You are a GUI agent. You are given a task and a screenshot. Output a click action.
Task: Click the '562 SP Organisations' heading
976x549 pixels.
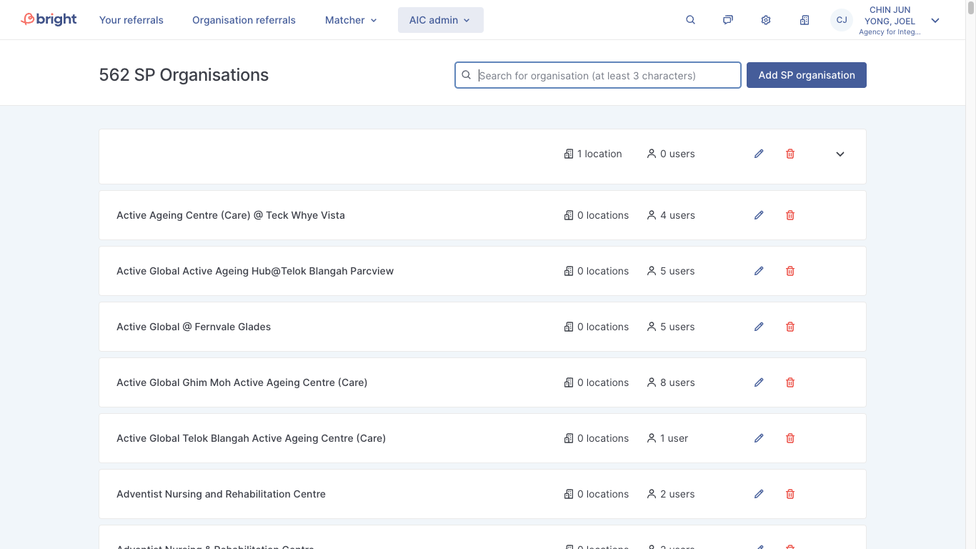(x=184, y=75)
